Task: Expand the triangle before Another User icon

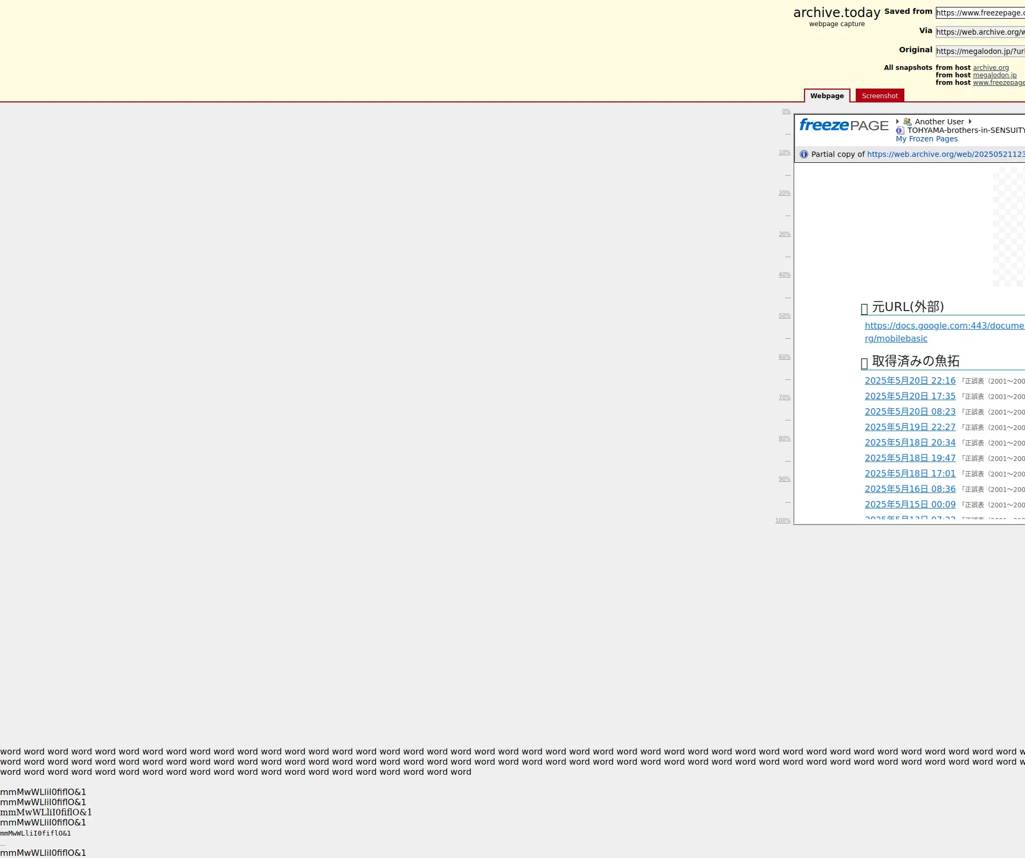Action: click(x=897, y=122)
